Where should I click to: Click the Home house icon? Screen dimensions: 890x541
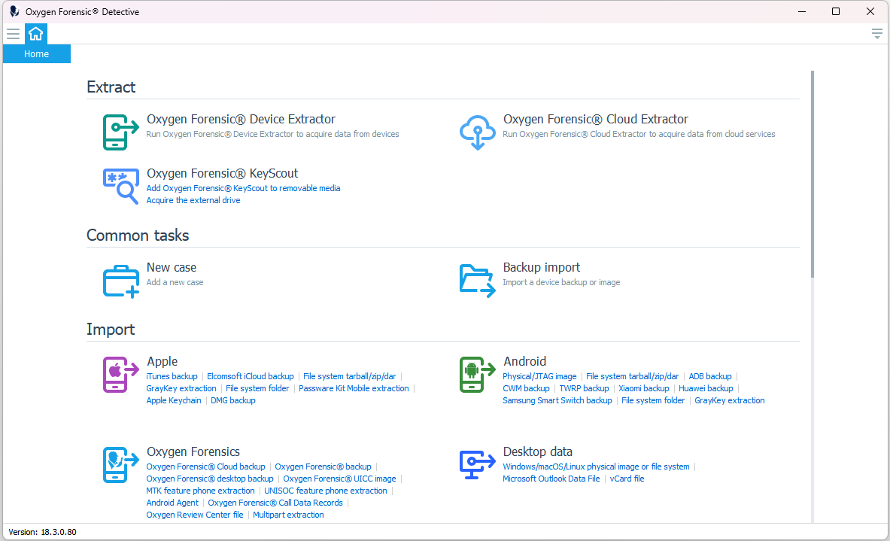point(36,34)
